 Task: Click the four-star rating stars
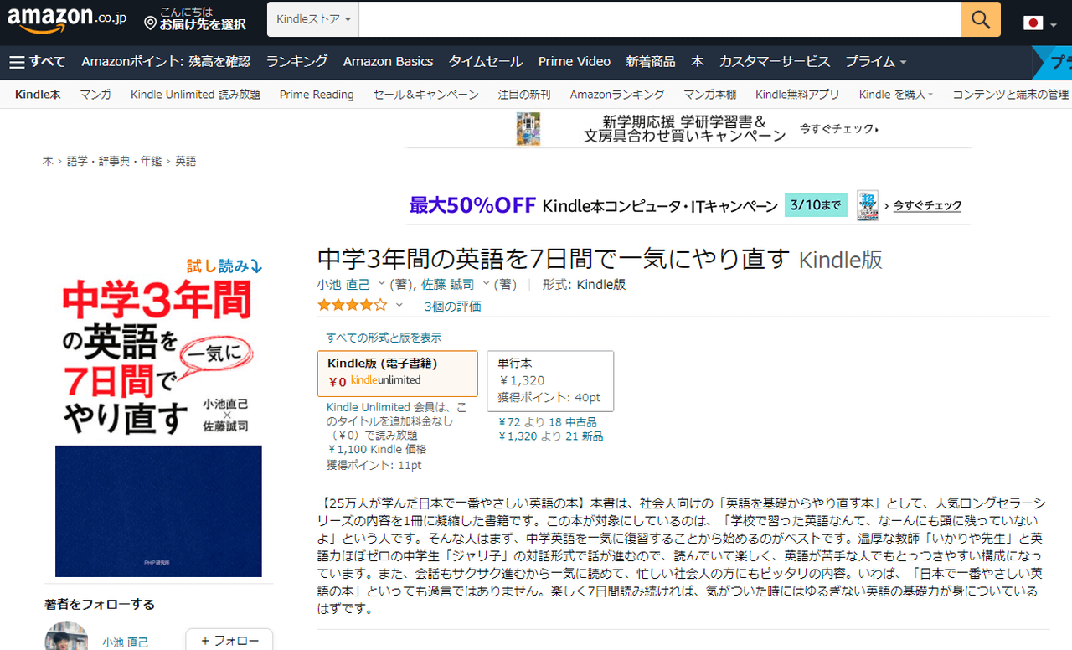(352, 306)
